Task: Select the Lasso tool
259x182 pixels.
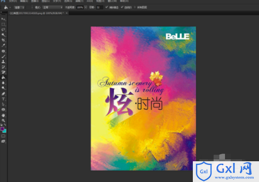Action: pyautogui.click(x=3, y=30)
